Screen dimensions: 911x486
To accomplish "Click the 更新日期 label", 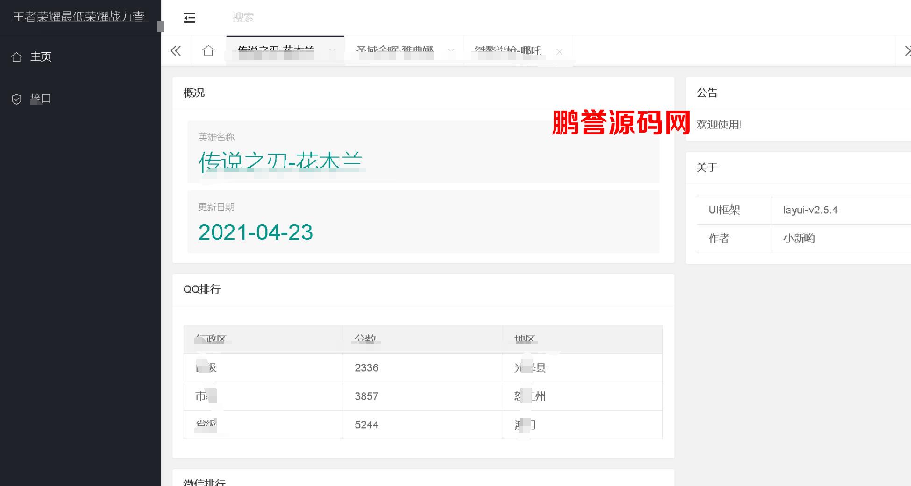I will click(x=216, y=207).
